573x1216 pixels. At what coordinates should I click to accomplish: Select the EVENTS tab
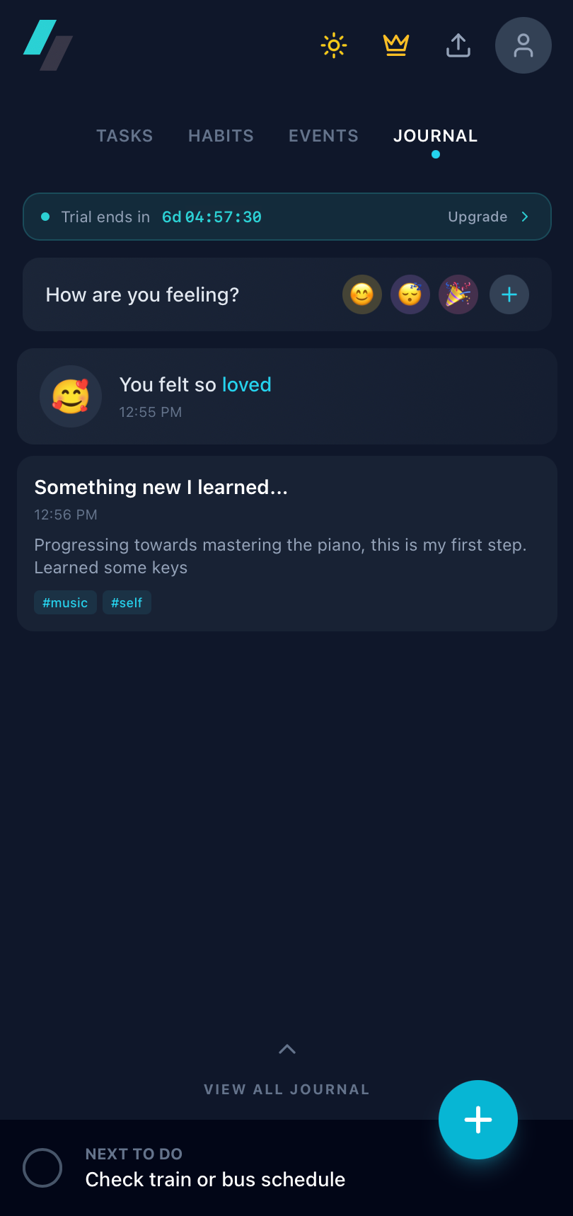click(323, 136)
